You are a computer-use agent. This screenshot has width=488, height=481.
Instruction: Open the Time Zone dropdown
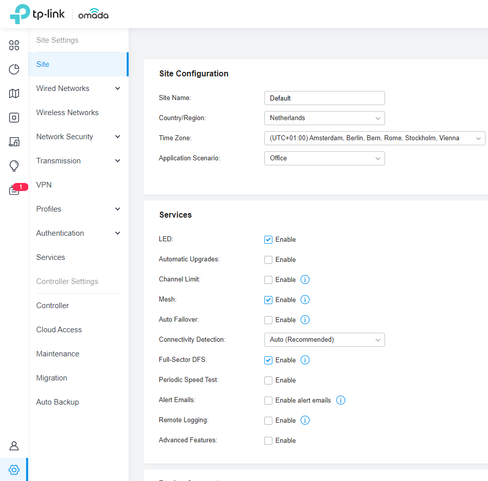tap(374, 138)
